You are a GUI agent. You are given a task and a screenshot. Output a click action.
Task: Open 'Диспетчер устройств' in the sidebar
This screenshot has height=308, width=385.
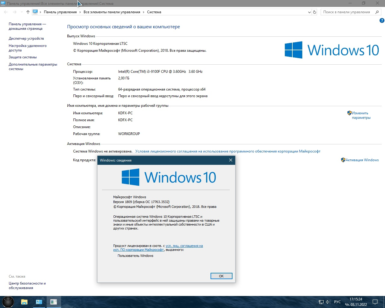(x=26, y=38)
